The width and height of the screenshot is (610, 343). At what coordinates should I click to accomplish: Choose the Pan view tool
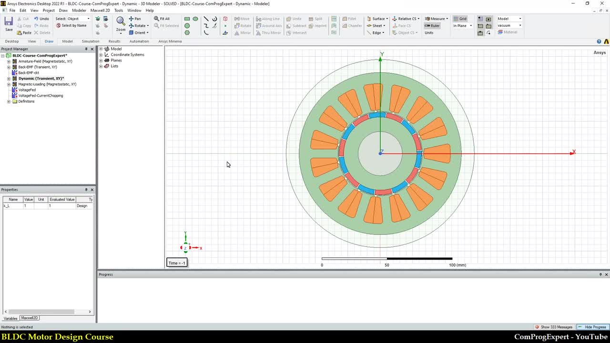[135, 19]
